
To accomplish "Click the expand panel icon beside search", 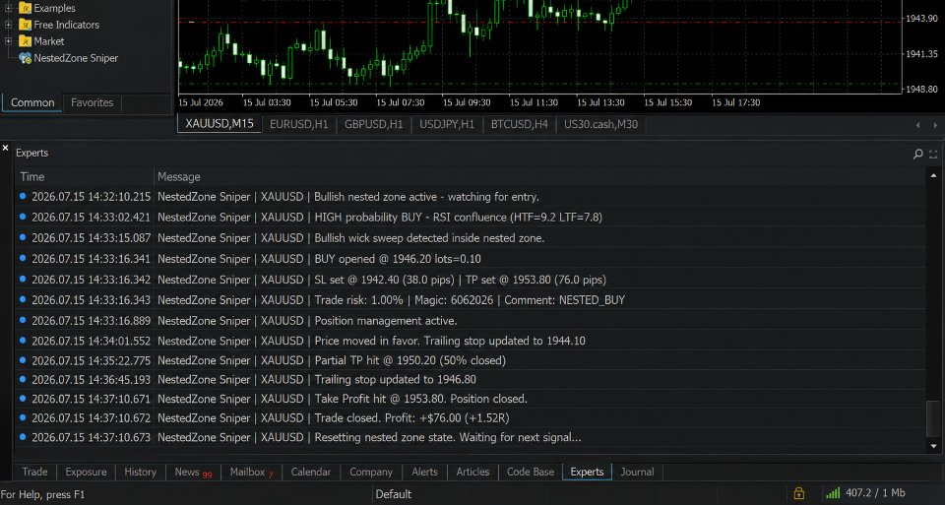I will pos(933,155).
